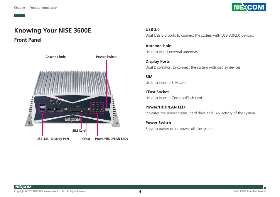Select the "Knowing Your NISE 3600E" heading

pos(53,30)
